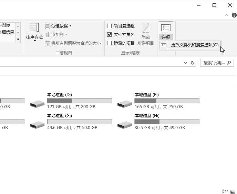The image size is (237, 194).
Task: Uncheck the 文件扩展名 checkbox
Action: (109, 35)
